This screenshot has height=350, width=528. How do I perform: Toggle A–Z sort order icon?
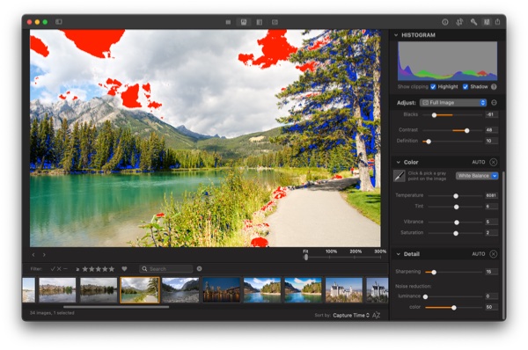click(377, 316)
